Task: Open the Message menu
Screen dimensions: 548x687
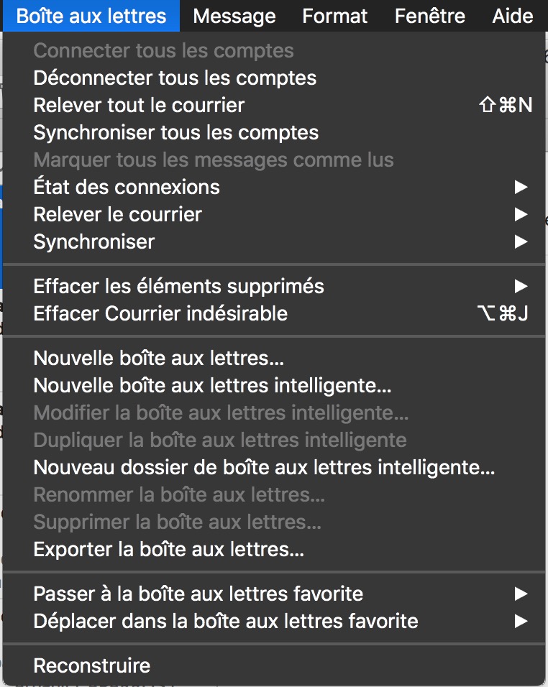Action: (x=234, y=16)
